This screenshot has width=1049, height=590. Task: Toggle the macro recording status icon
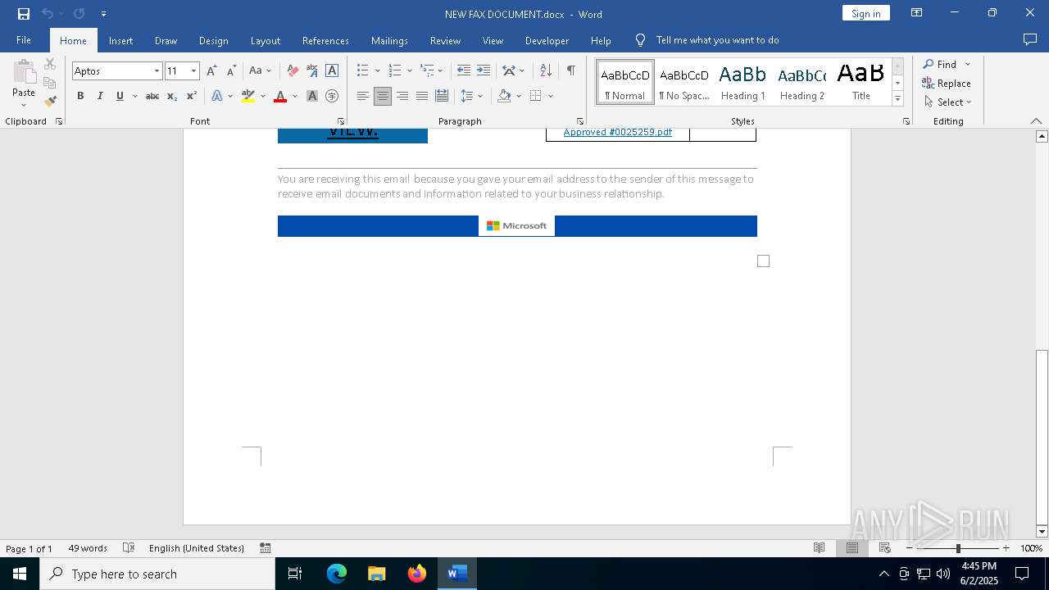point(266,548)
